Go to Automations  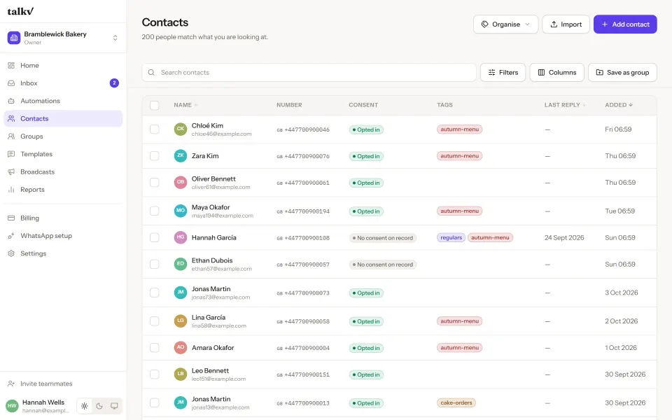[63, 101]
